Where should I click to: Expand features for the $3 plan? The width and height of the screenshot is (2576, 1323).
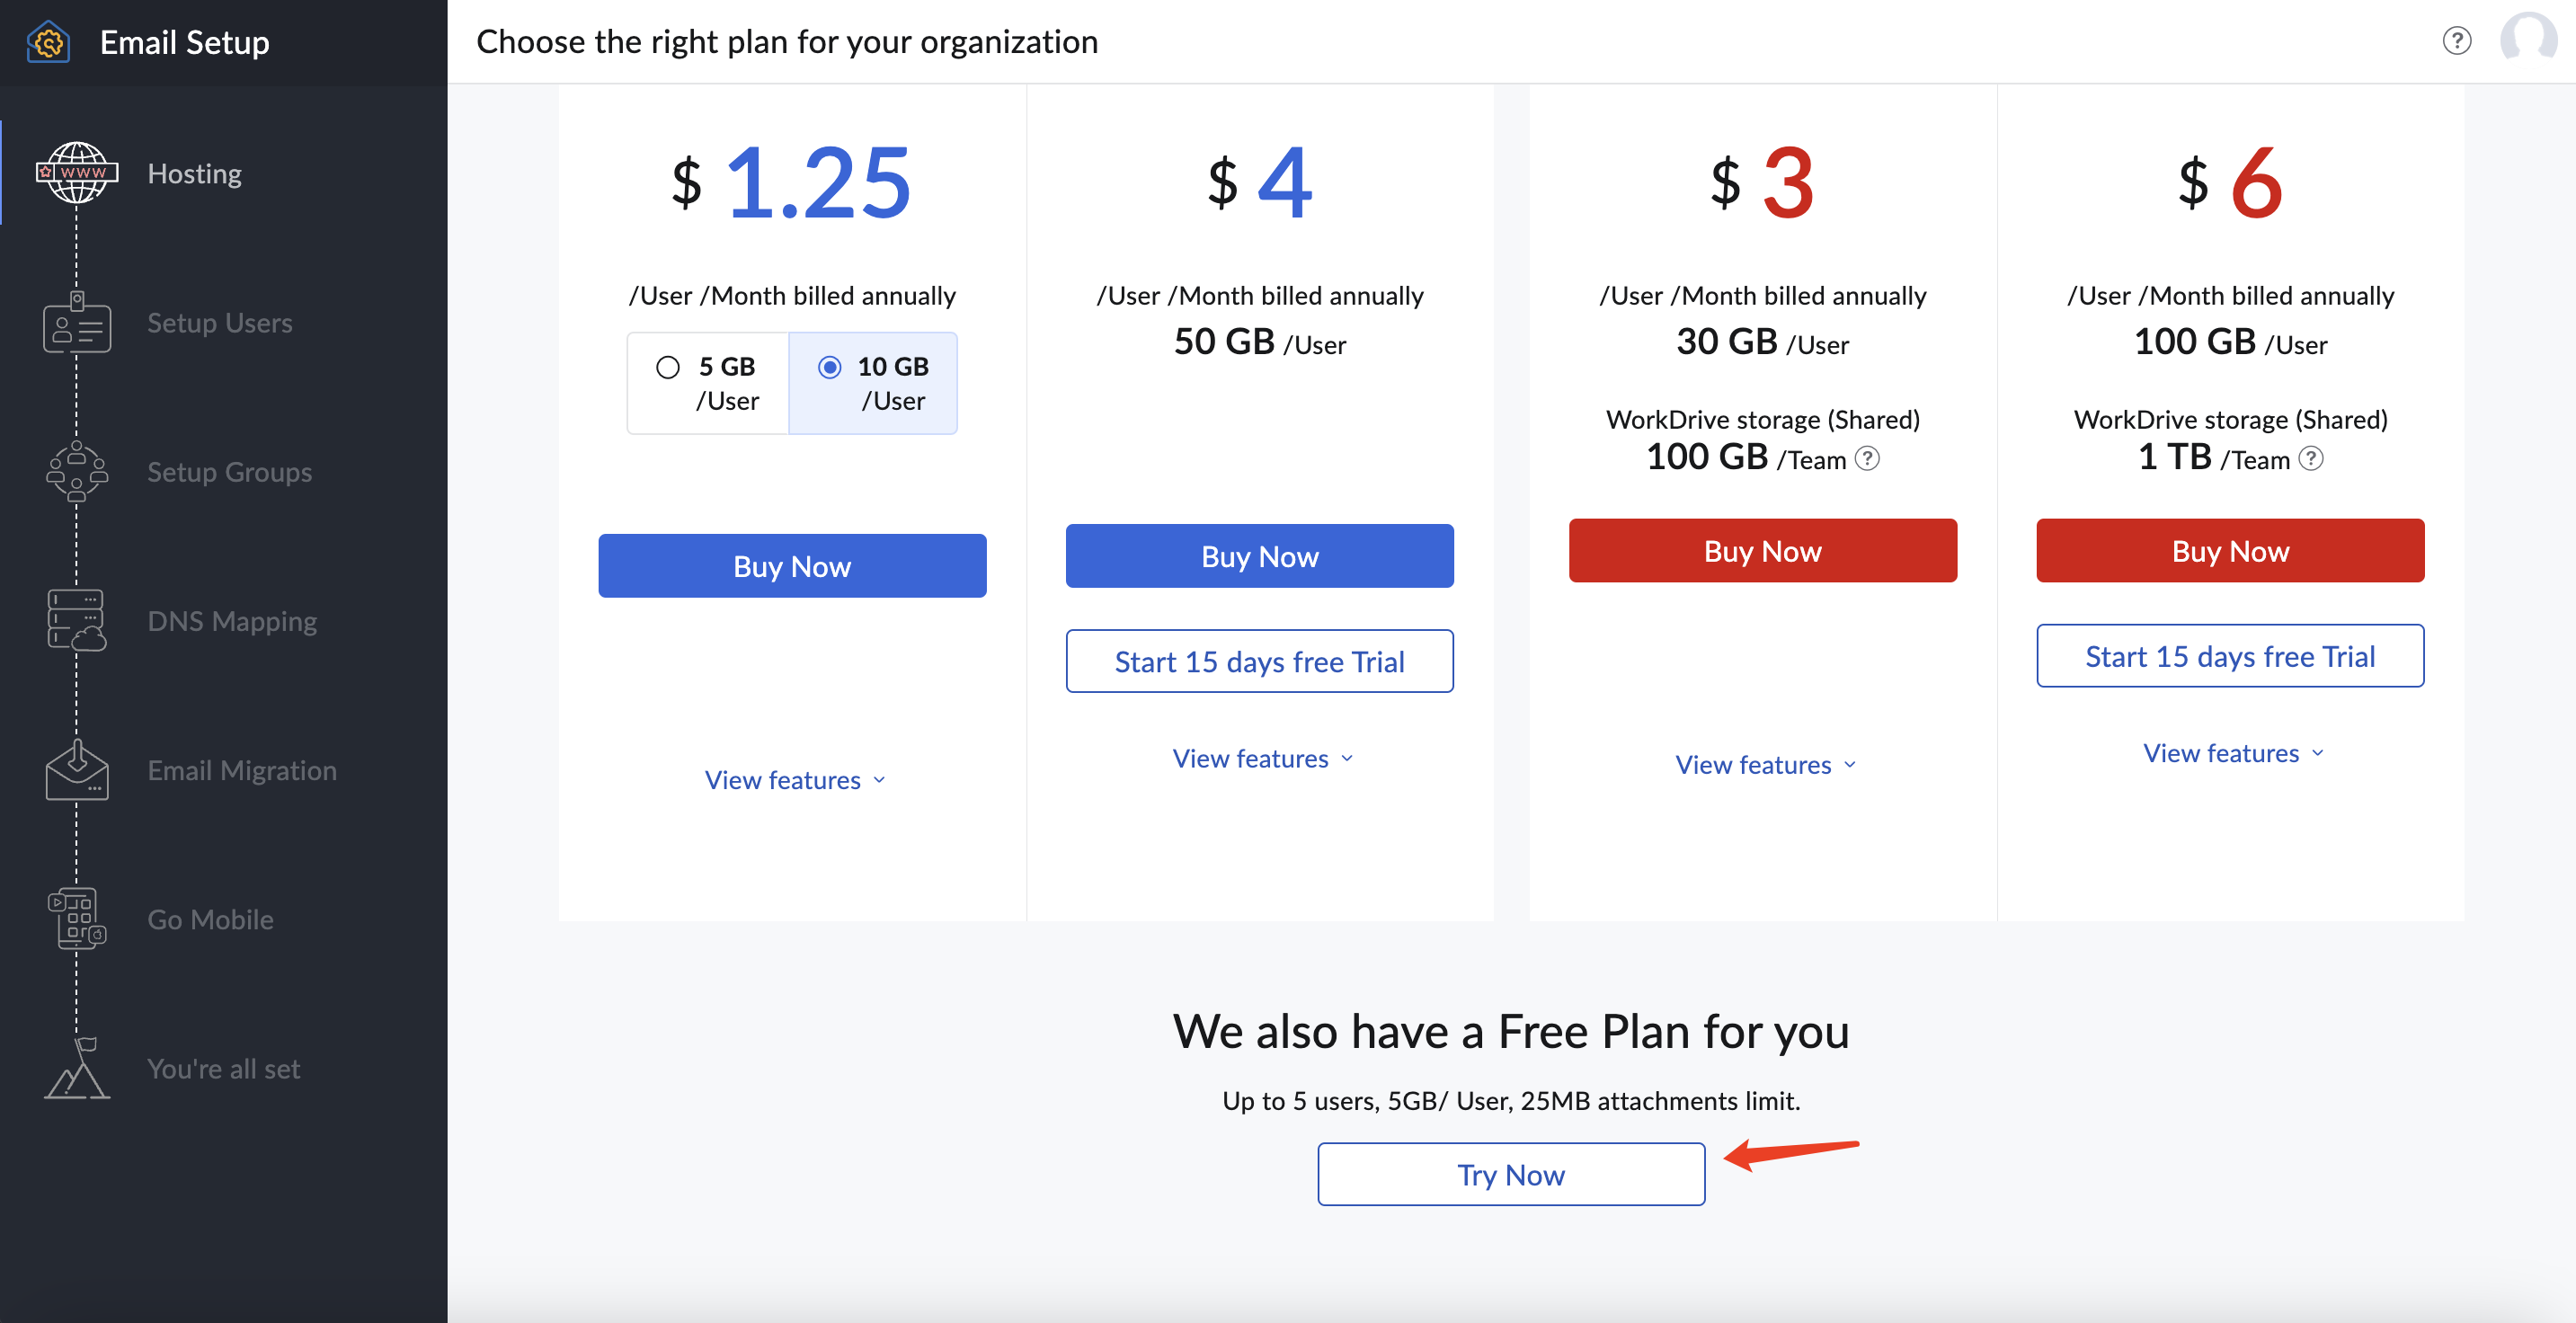pyautogui.click(x=1763, y=763)
